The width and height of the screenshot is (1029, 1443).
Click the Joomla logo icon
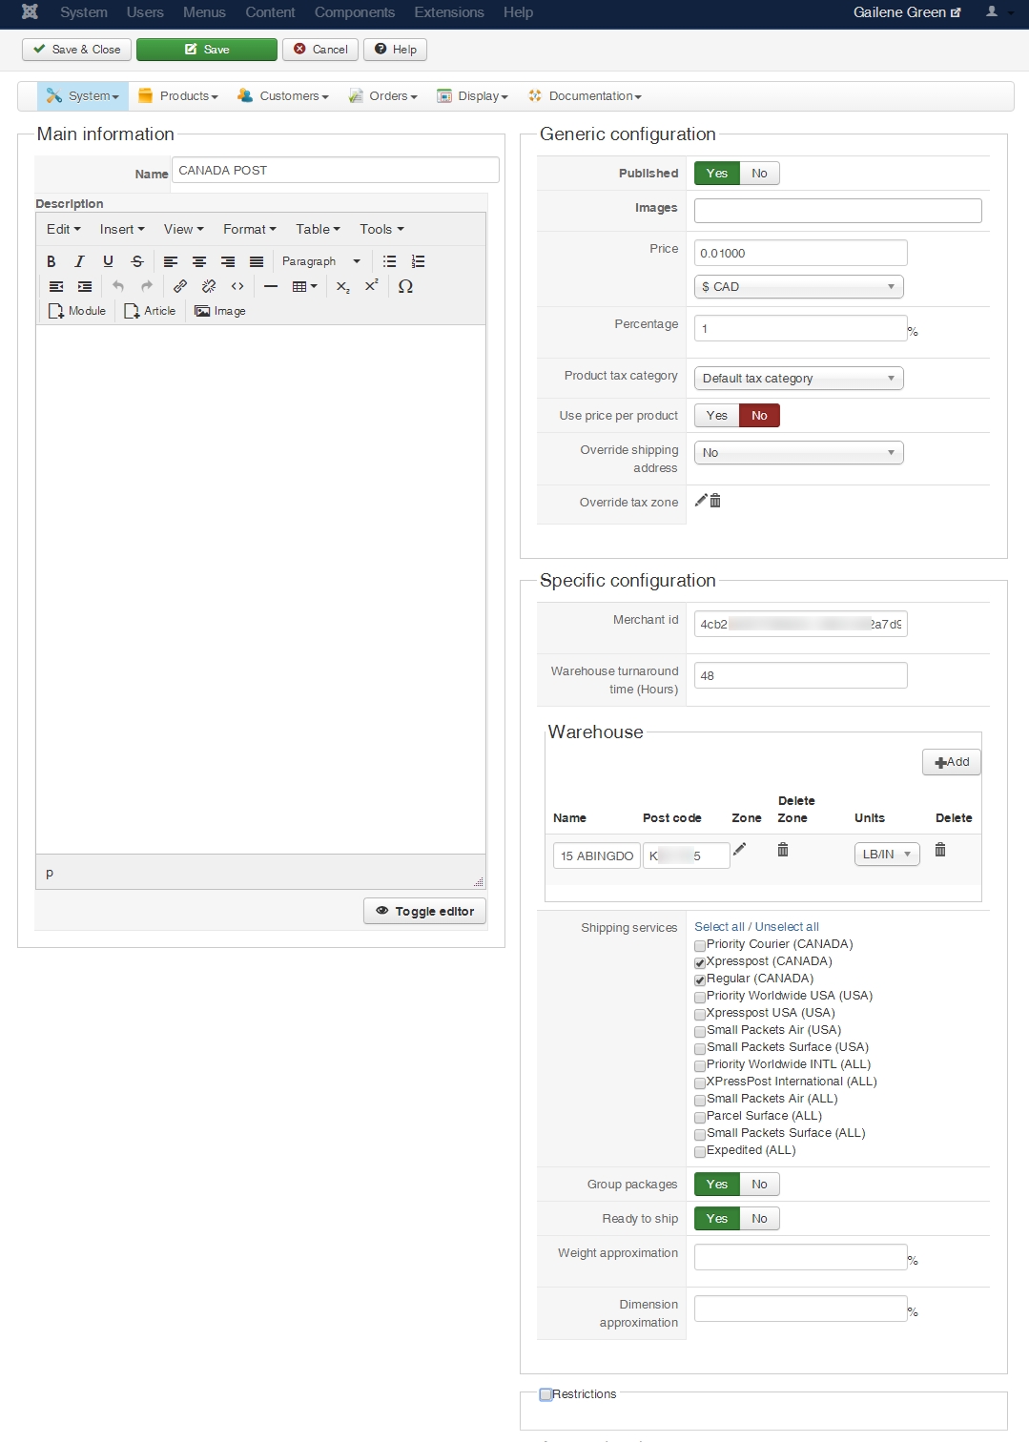30,12
